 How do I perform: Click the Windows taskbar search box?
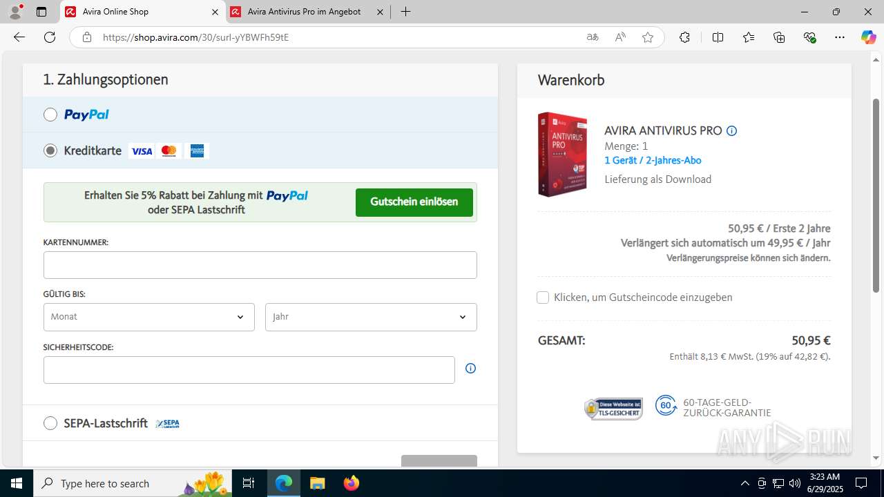133,483
